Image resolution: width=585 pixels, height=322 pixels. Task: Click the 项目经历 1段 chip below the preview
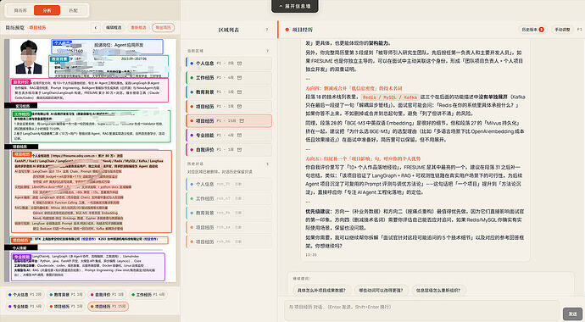(65, 307)
